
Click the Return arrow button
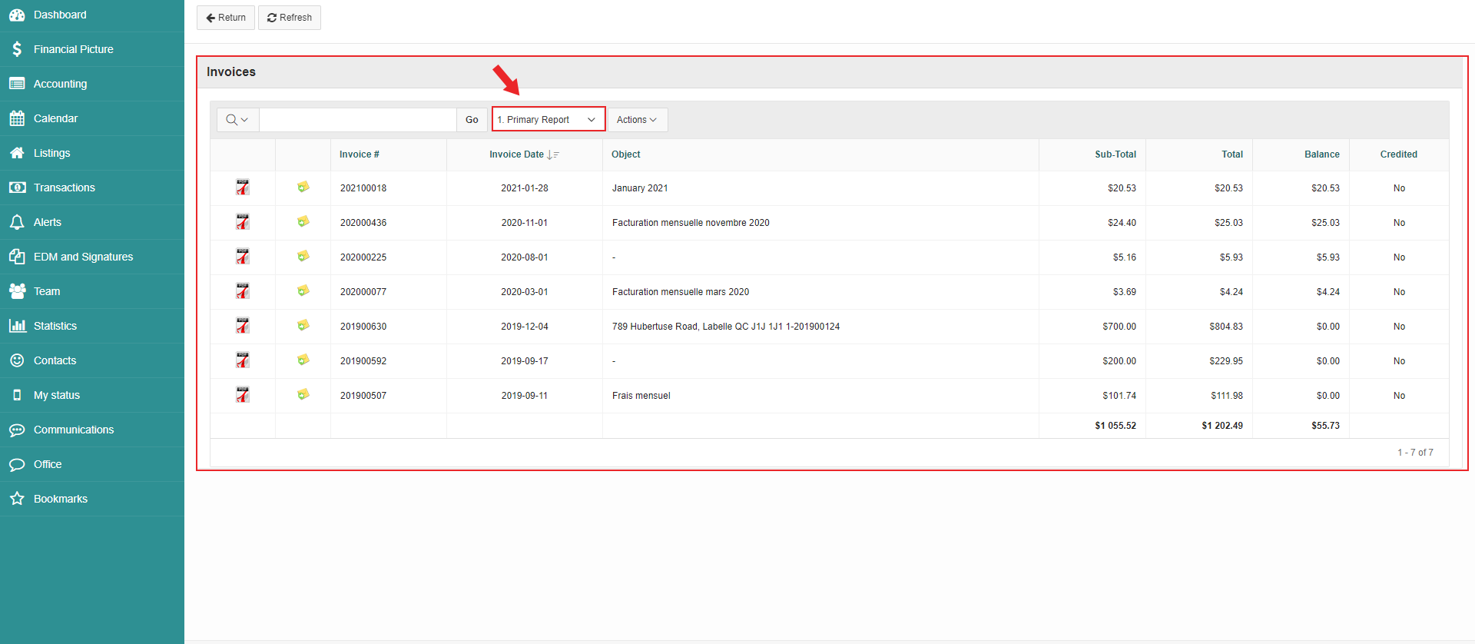226,18
